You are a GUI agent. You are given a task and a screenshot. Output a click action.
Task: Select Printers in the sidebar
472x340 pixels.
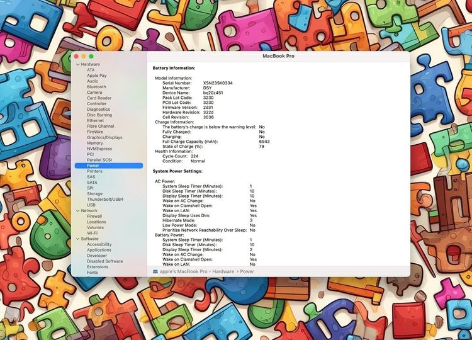[94, 171]
